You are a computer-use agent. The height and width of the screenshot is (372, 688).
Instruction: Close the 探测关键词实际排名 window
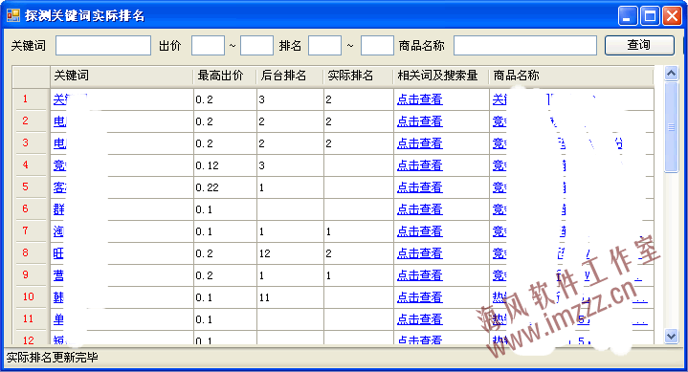(672, 16)
